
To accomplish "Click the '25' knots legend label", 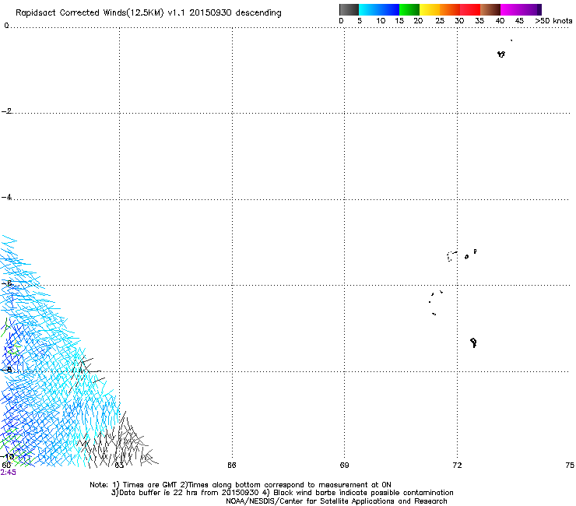I will click(440, 21).
